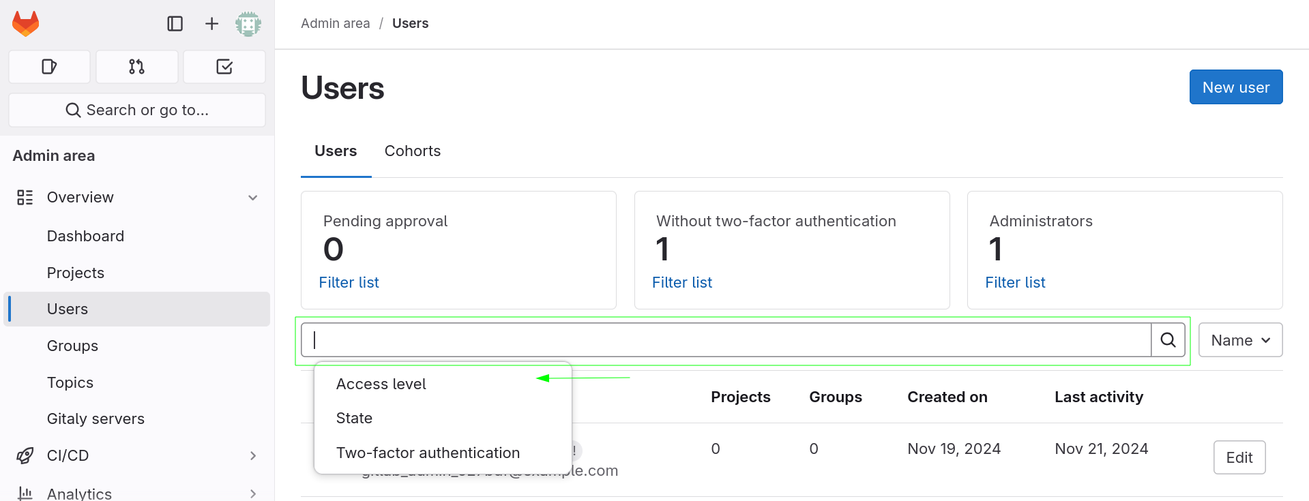This screenshot has width=1309, height=501.
Task: Click the search magnifier button
Action: pos(1168,340)
